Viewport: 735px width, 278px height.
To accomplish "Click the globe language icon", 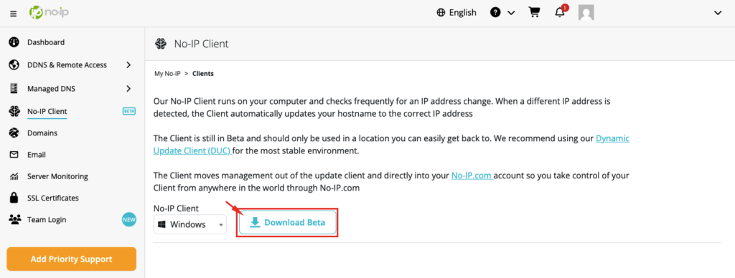I will [x=441, y=13].
